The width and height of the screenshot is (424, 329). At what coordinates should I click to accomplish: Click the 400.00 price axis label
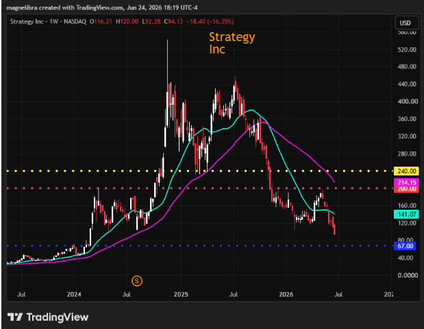click(x=408, y=101)
